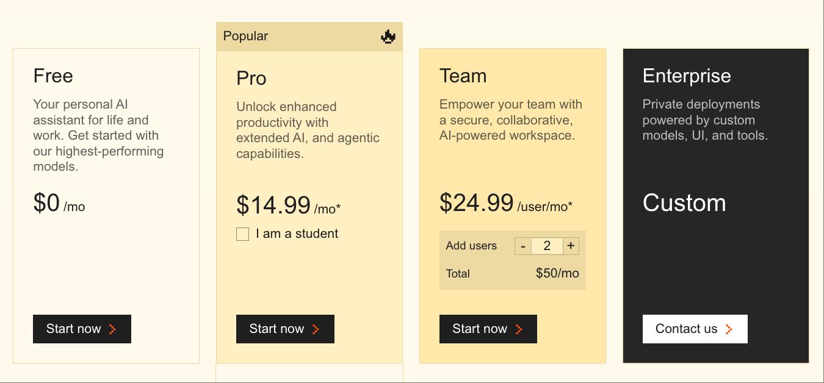
Task: Select the Pro plan heading
Action: pos(251,79)
